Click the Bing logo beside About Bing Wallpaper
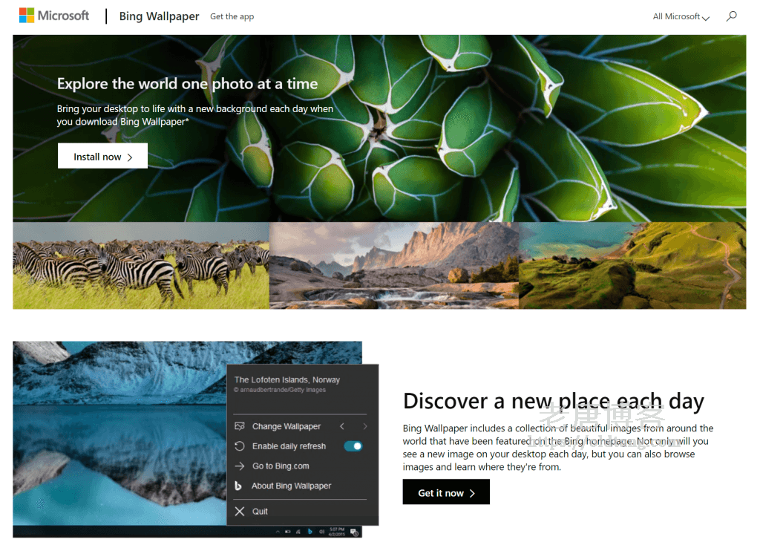 [x=238, y=486]
